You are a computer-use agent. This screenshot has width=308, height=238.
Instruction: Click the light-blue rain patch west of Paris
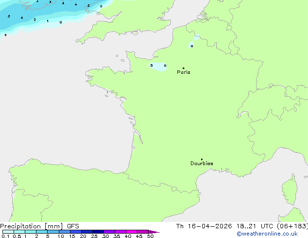pyautogui.click(x=158, y=67)
